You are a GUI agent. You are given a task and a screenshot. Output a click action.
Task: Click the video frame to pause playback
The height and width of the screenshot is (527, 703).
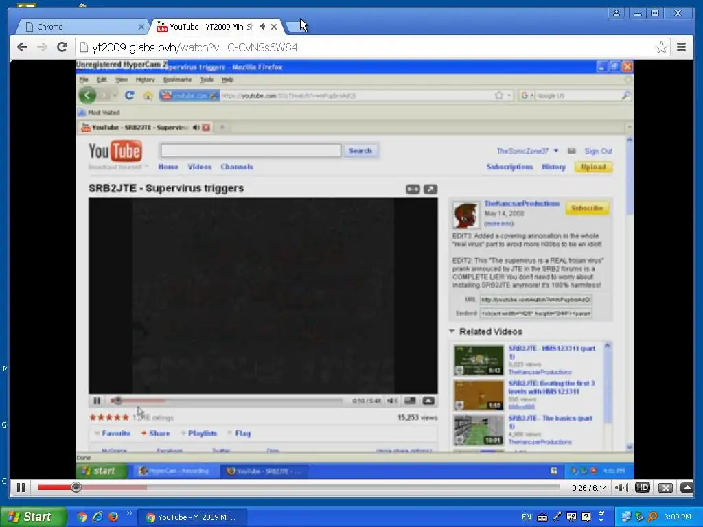click(351, 269)
